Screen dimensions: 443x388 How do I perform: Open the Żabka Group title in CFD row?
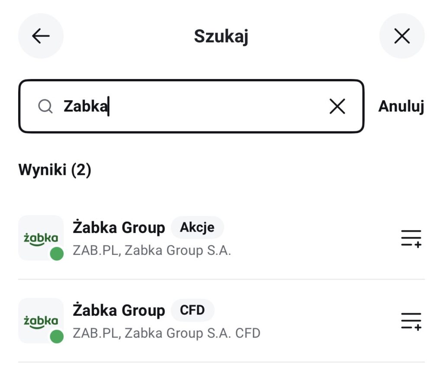tap(119, 311)
